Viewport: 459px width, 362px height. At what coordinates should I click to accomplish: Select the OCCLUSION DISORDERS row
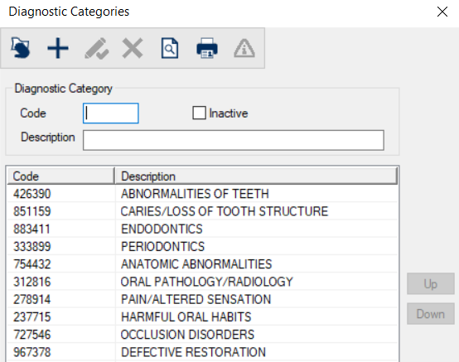pos(202,334)
